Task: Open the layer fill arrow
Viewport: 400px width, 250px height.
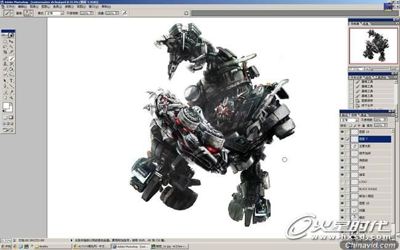Action: pos(385,126)
